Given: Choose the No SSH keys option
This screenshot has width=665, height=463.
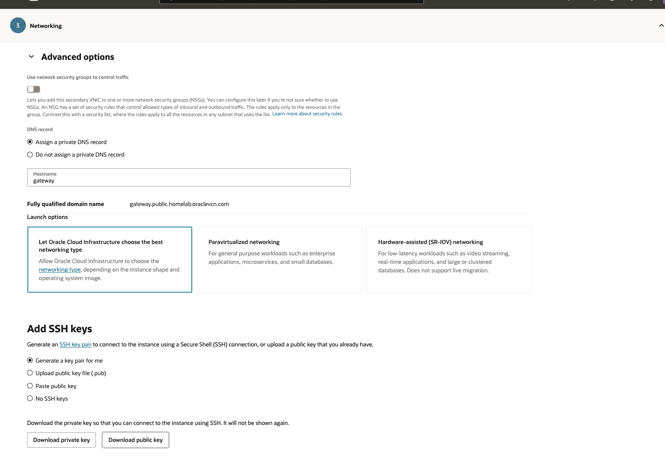Looking at the screenshot, I should [x=30, y=399].
